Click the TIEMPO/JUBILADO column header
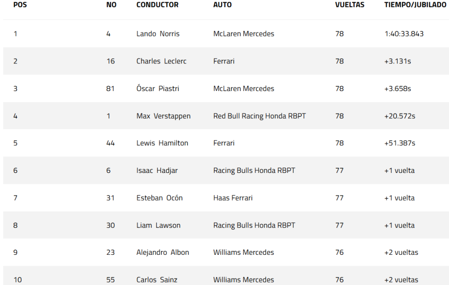The height and width of the screenshot is (285, 449). [415, 5]
